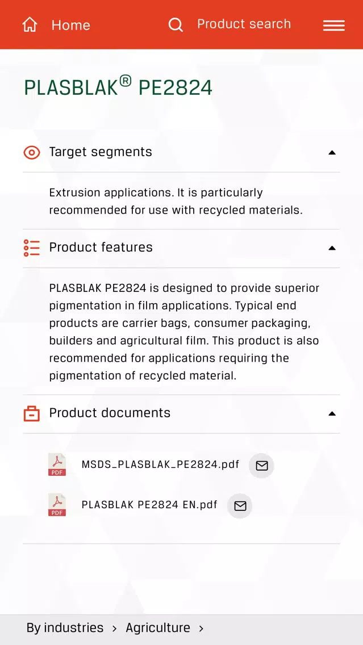The width and height of the screenshot is (363, 645).
Task: Open the PLASBLAK PE2824 EN.pdf link
Action: 149,505
